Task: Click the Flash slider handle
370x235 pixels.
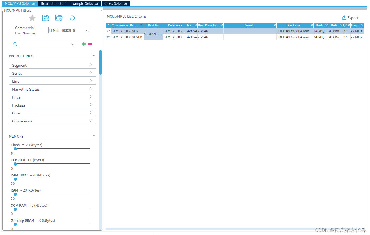Action: coord(15,149)
